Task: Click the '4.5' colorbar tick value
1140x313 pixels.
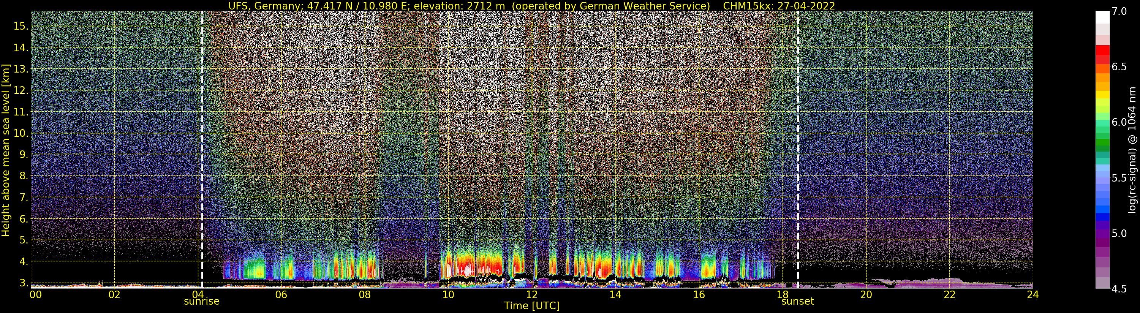Action: coord(1119,289)
